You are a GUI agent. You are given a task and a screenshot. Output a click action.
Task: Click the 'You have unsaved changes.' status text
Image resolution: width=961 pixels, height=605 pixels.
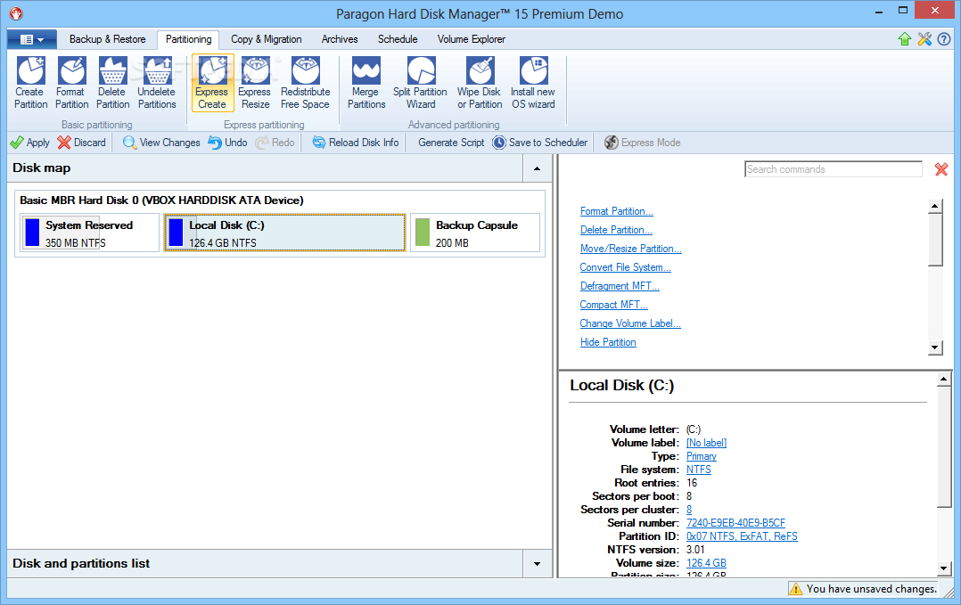(x=872, y=589)
